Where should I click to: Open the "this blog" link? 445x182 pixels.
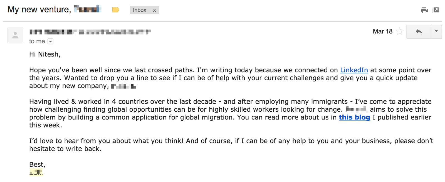click(354, 117)
